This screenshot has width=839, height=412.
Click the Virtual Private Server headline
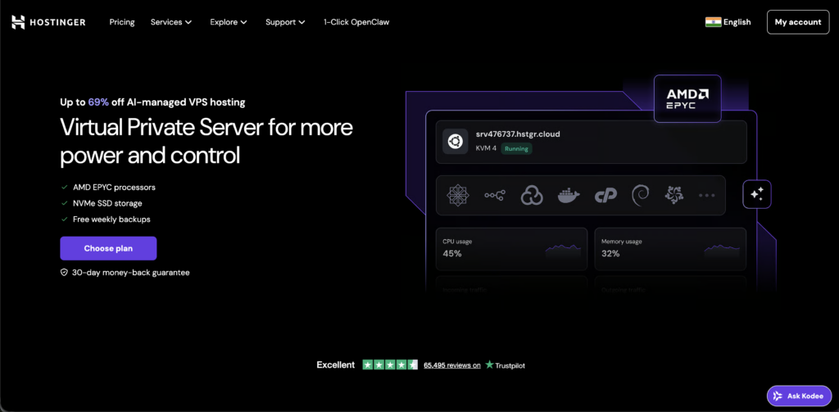click(206, 142)
